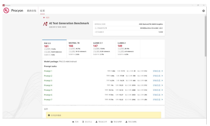
Task: Click the Prompt 3 'TTFT: 6.39s' value
Action: click(110, 81)
